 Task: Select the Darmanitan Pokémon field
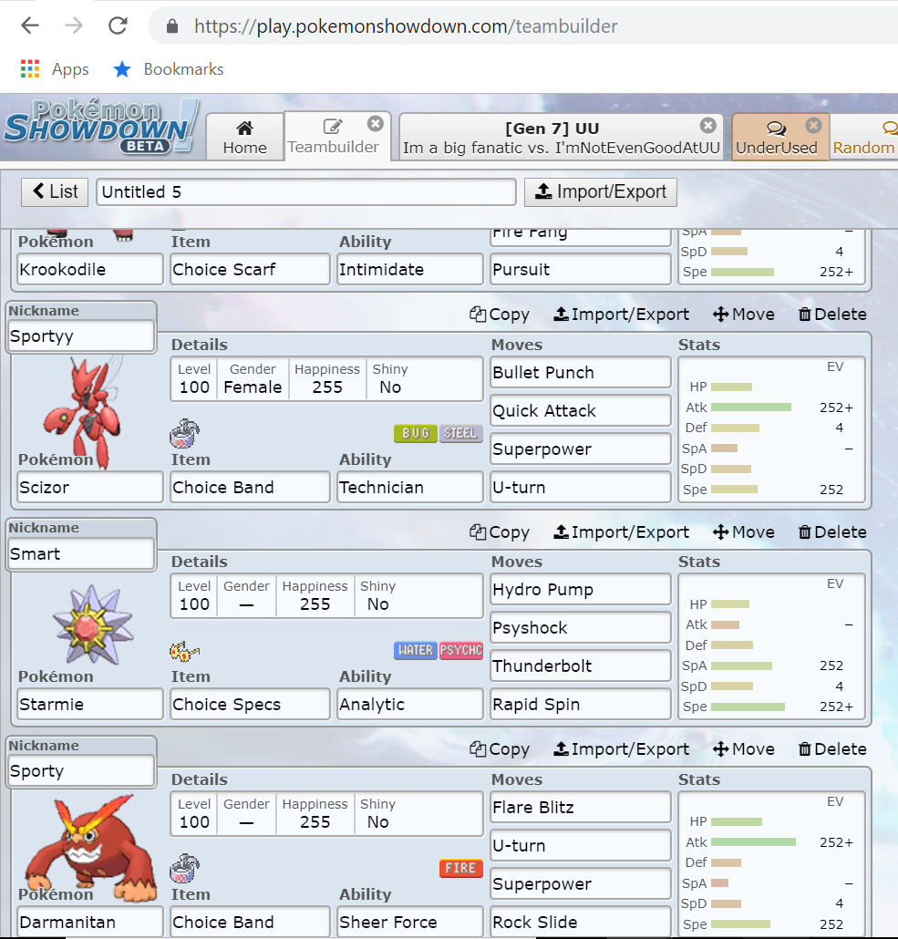pyautogui.click(x=90, y=923)
